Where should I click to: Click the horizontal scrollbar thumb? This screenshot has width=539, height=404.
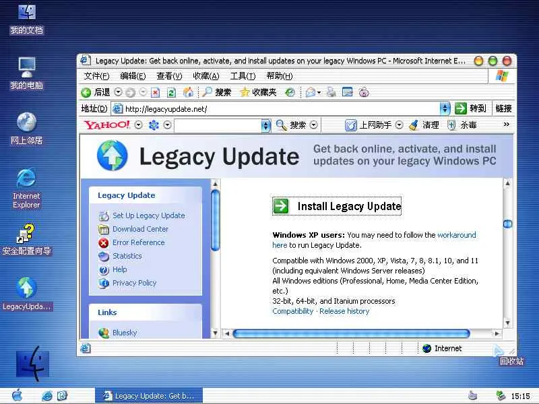pyautogui.click(x=351, y=333)
